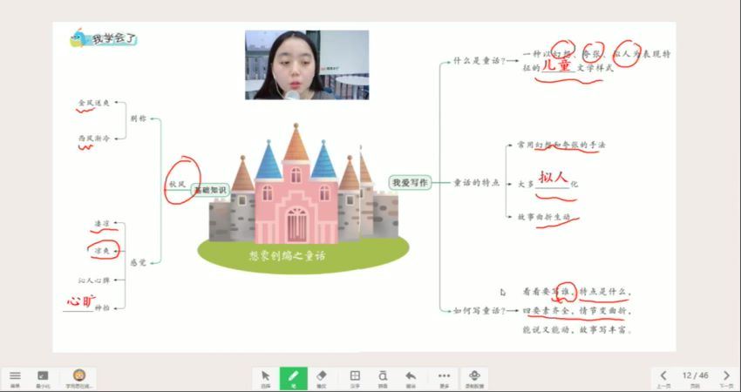The image size is (741, 392).
Task: Open the lion avatar app icon
Action: click(79, 378)
